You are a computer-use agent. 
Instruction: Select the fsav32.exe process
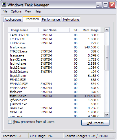coord(55,59)
